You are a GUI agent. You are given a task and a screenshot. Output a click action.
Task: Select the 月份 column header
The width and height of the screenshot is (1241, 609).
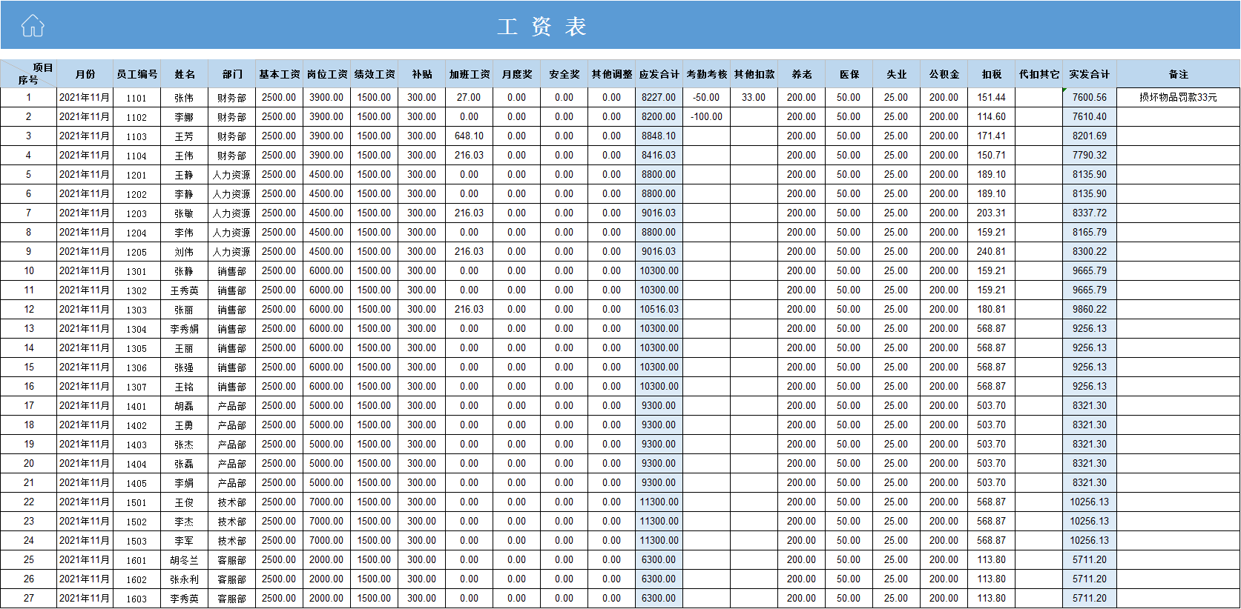(x=85, y=74)
